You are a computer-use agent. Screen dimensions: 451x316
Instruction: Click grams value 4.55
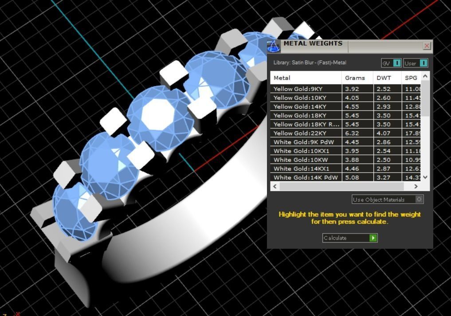click(352, 107)
